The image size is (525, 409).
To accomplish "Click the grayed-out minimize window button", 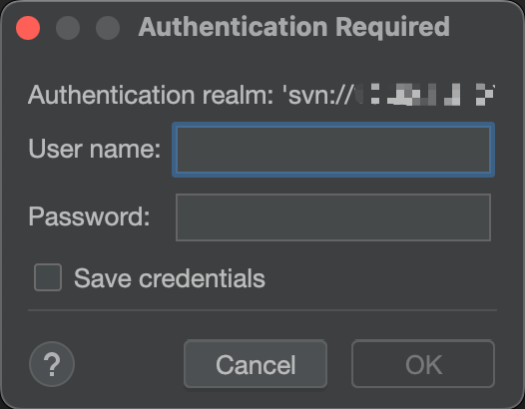I will tap(68, 28).
